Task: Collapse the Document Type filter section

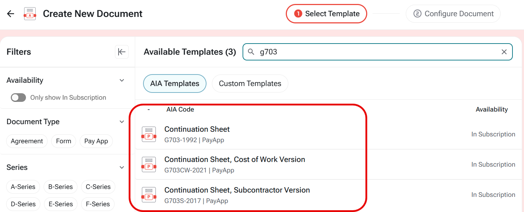Action: (122, 122)
